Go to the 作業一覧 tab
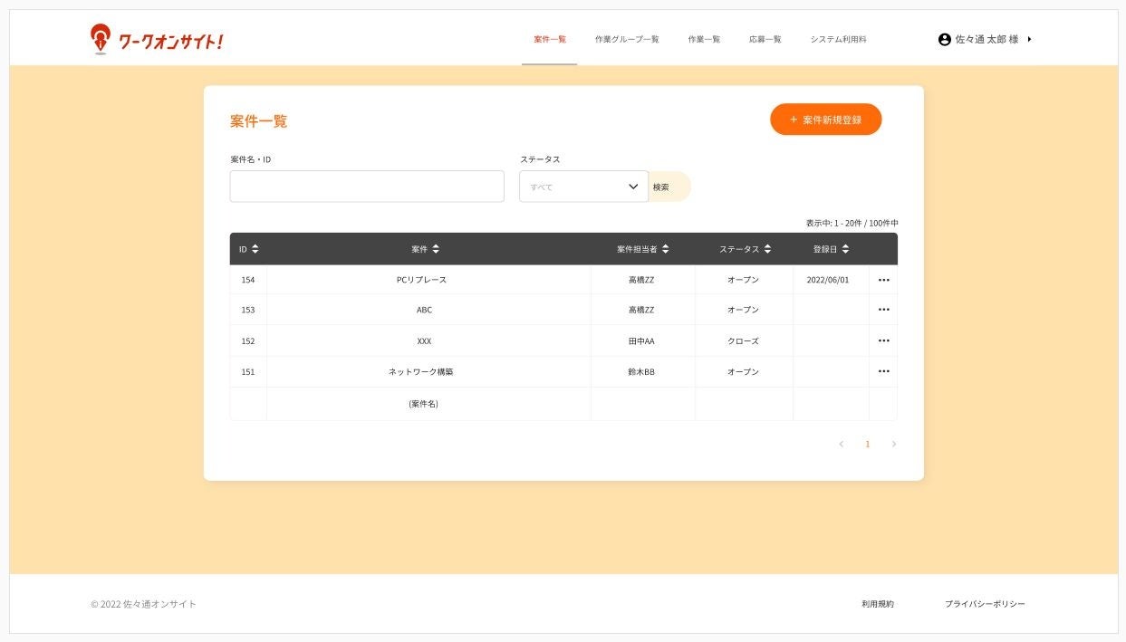1126x642 pixels. point(704,39)
